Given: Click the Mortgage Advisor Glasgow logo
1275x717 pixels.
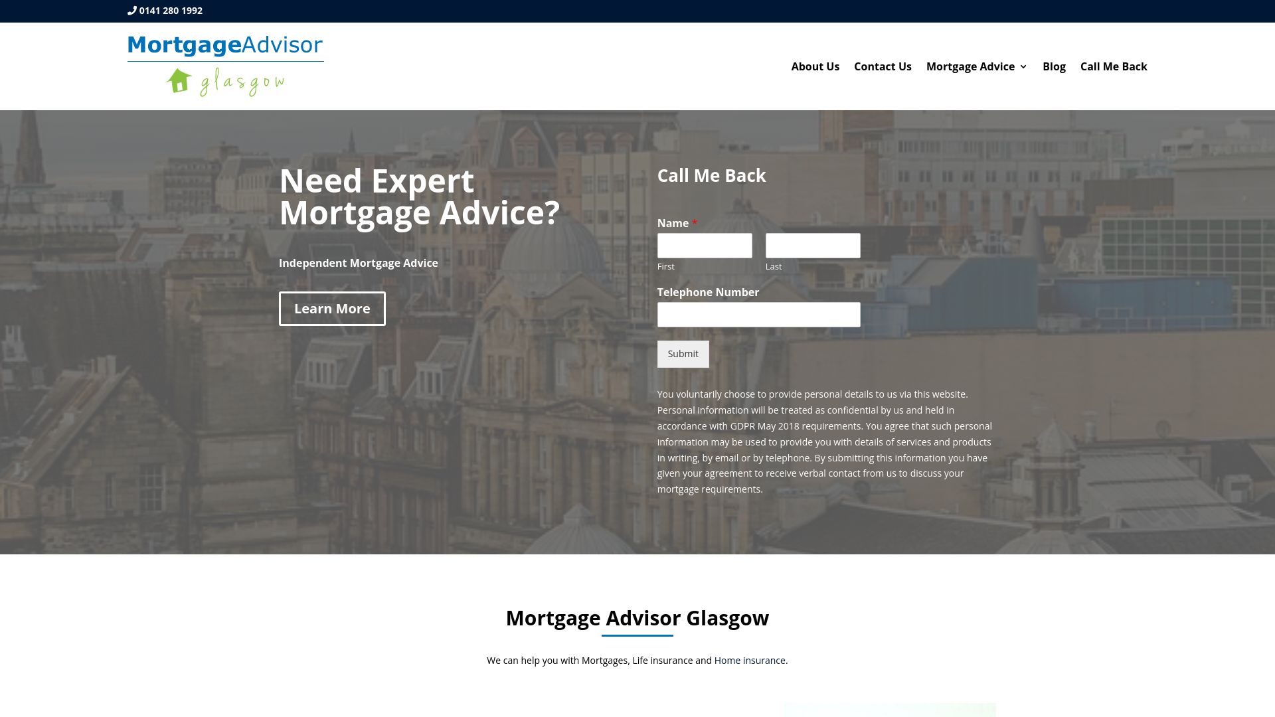Looking at the screenshot, I should [225, 66].
